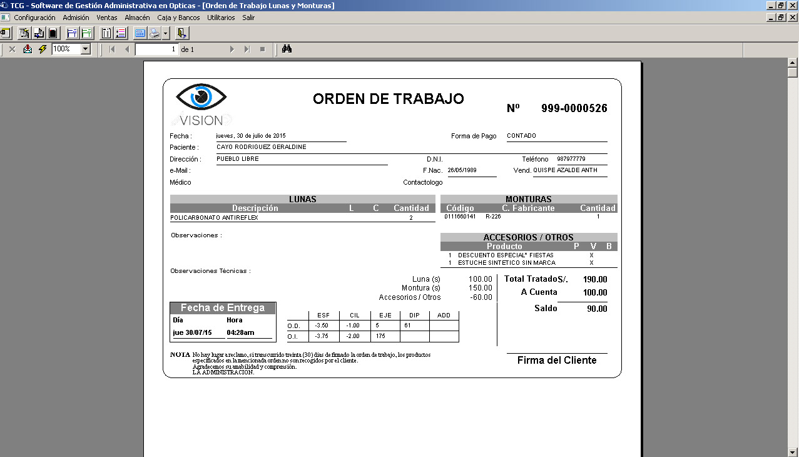Image resolution: width=799 pixels, height=457 pixels.
Task: Click the colored list icon in the toolbar
Action: [121, 33]
